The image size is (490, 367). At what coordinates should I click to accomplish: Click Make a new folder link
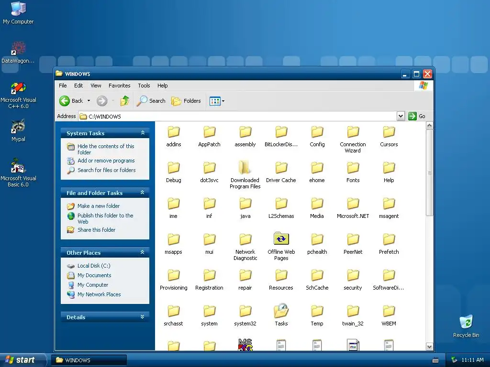coord(99,206)
